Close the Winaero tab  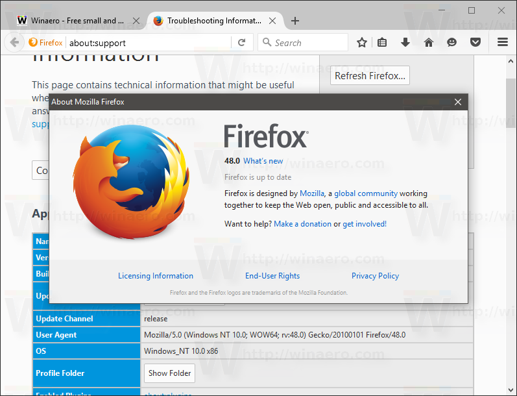136,21
